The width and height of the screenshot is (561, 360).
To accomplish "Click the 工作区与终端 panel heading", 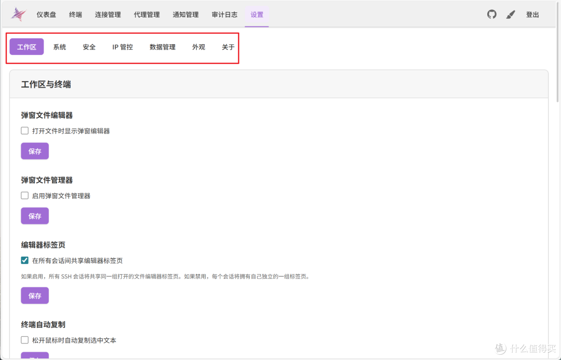I will (x=46, y=85).
